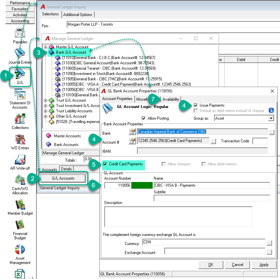The width and height of the screenshot is (280, 279).
Task: Expand the Other G/L Account node
Action: [46, 116]
